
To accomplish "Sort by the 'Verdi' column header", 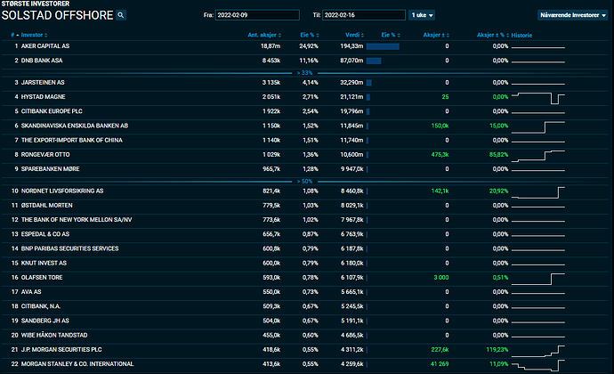I will coord(354,35).
